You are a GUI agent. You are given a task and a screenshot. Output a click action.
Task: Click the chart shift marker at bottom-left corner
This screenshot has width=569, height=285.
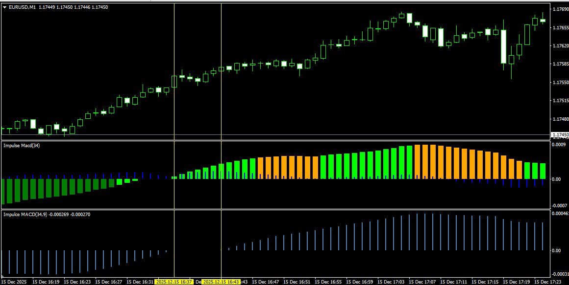coord(2,276)
